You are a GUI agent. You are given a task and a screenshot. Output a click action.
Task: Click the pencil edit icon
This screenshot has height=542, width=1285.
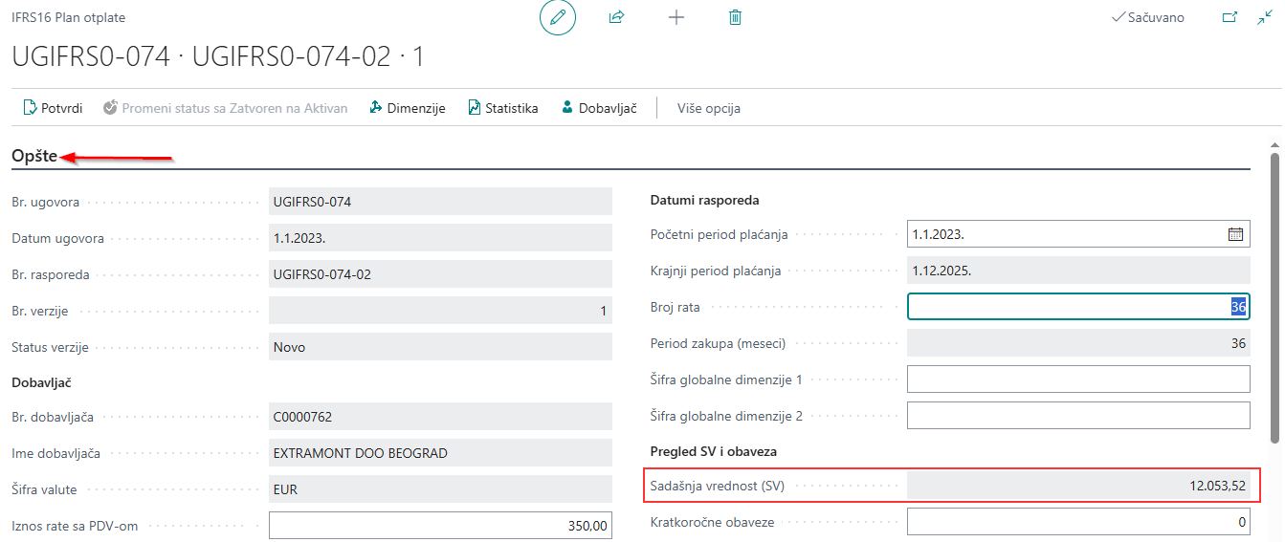558,17
